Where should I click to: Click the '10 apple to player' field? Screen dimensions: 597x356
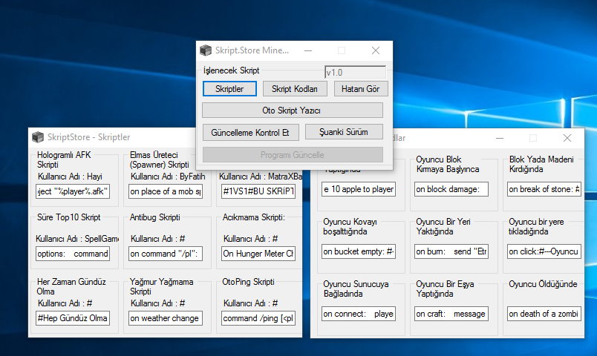click(x=359, y=189)
